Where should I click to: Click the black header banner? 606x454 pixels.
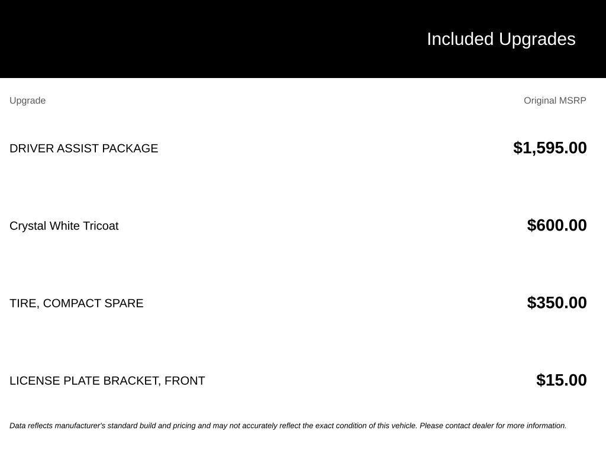click(x=303, y=39)
